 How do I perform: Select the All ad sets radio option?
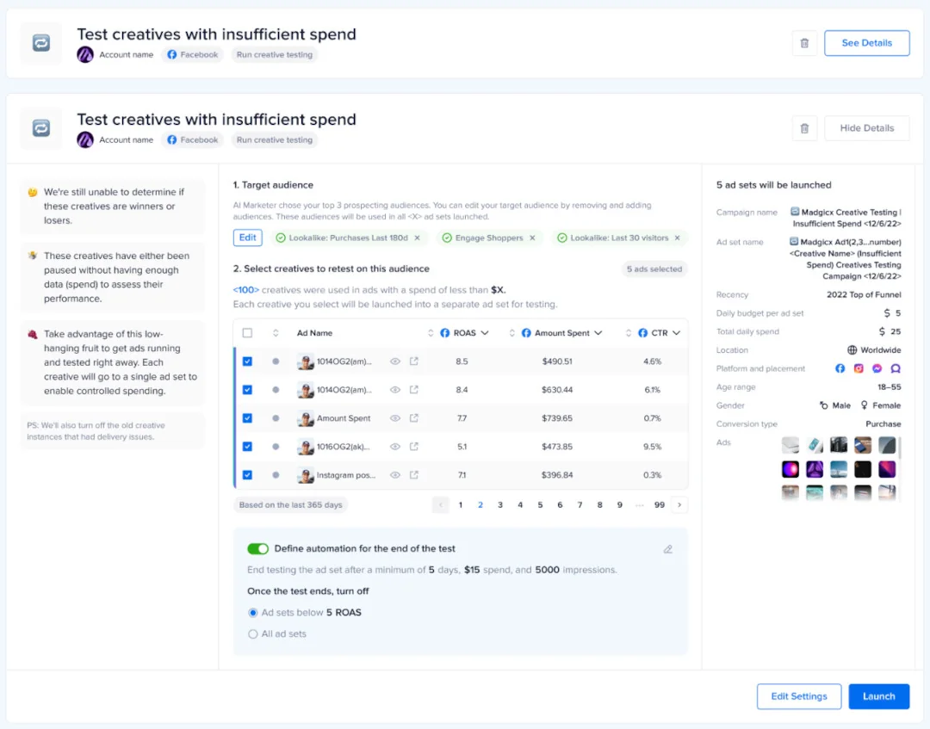(252, 634)
